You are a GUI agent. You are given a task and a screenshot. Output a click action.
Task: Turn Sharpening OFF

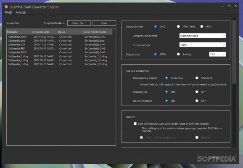(x=197, y=92)
